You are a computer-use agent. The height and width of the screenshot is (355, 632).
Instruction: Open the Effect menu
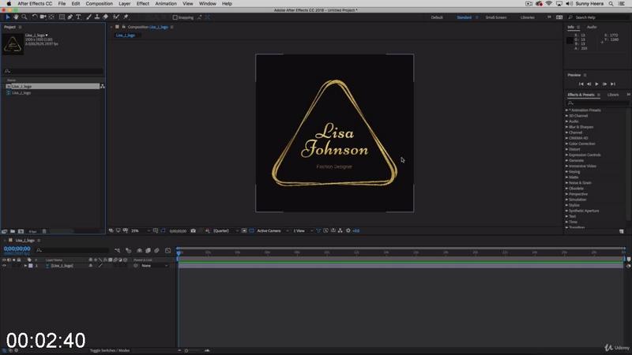[x=143, y=4]
